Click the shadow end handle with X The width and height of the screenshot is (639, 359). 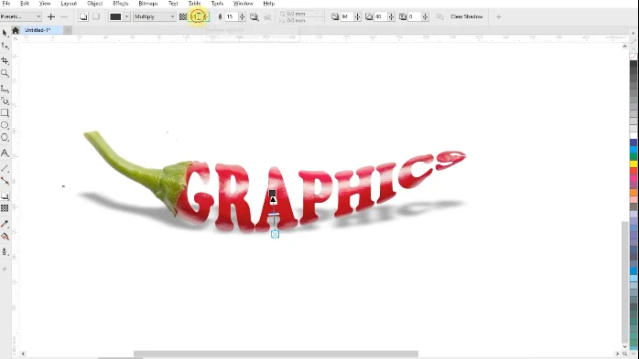[x=275, y=234]
